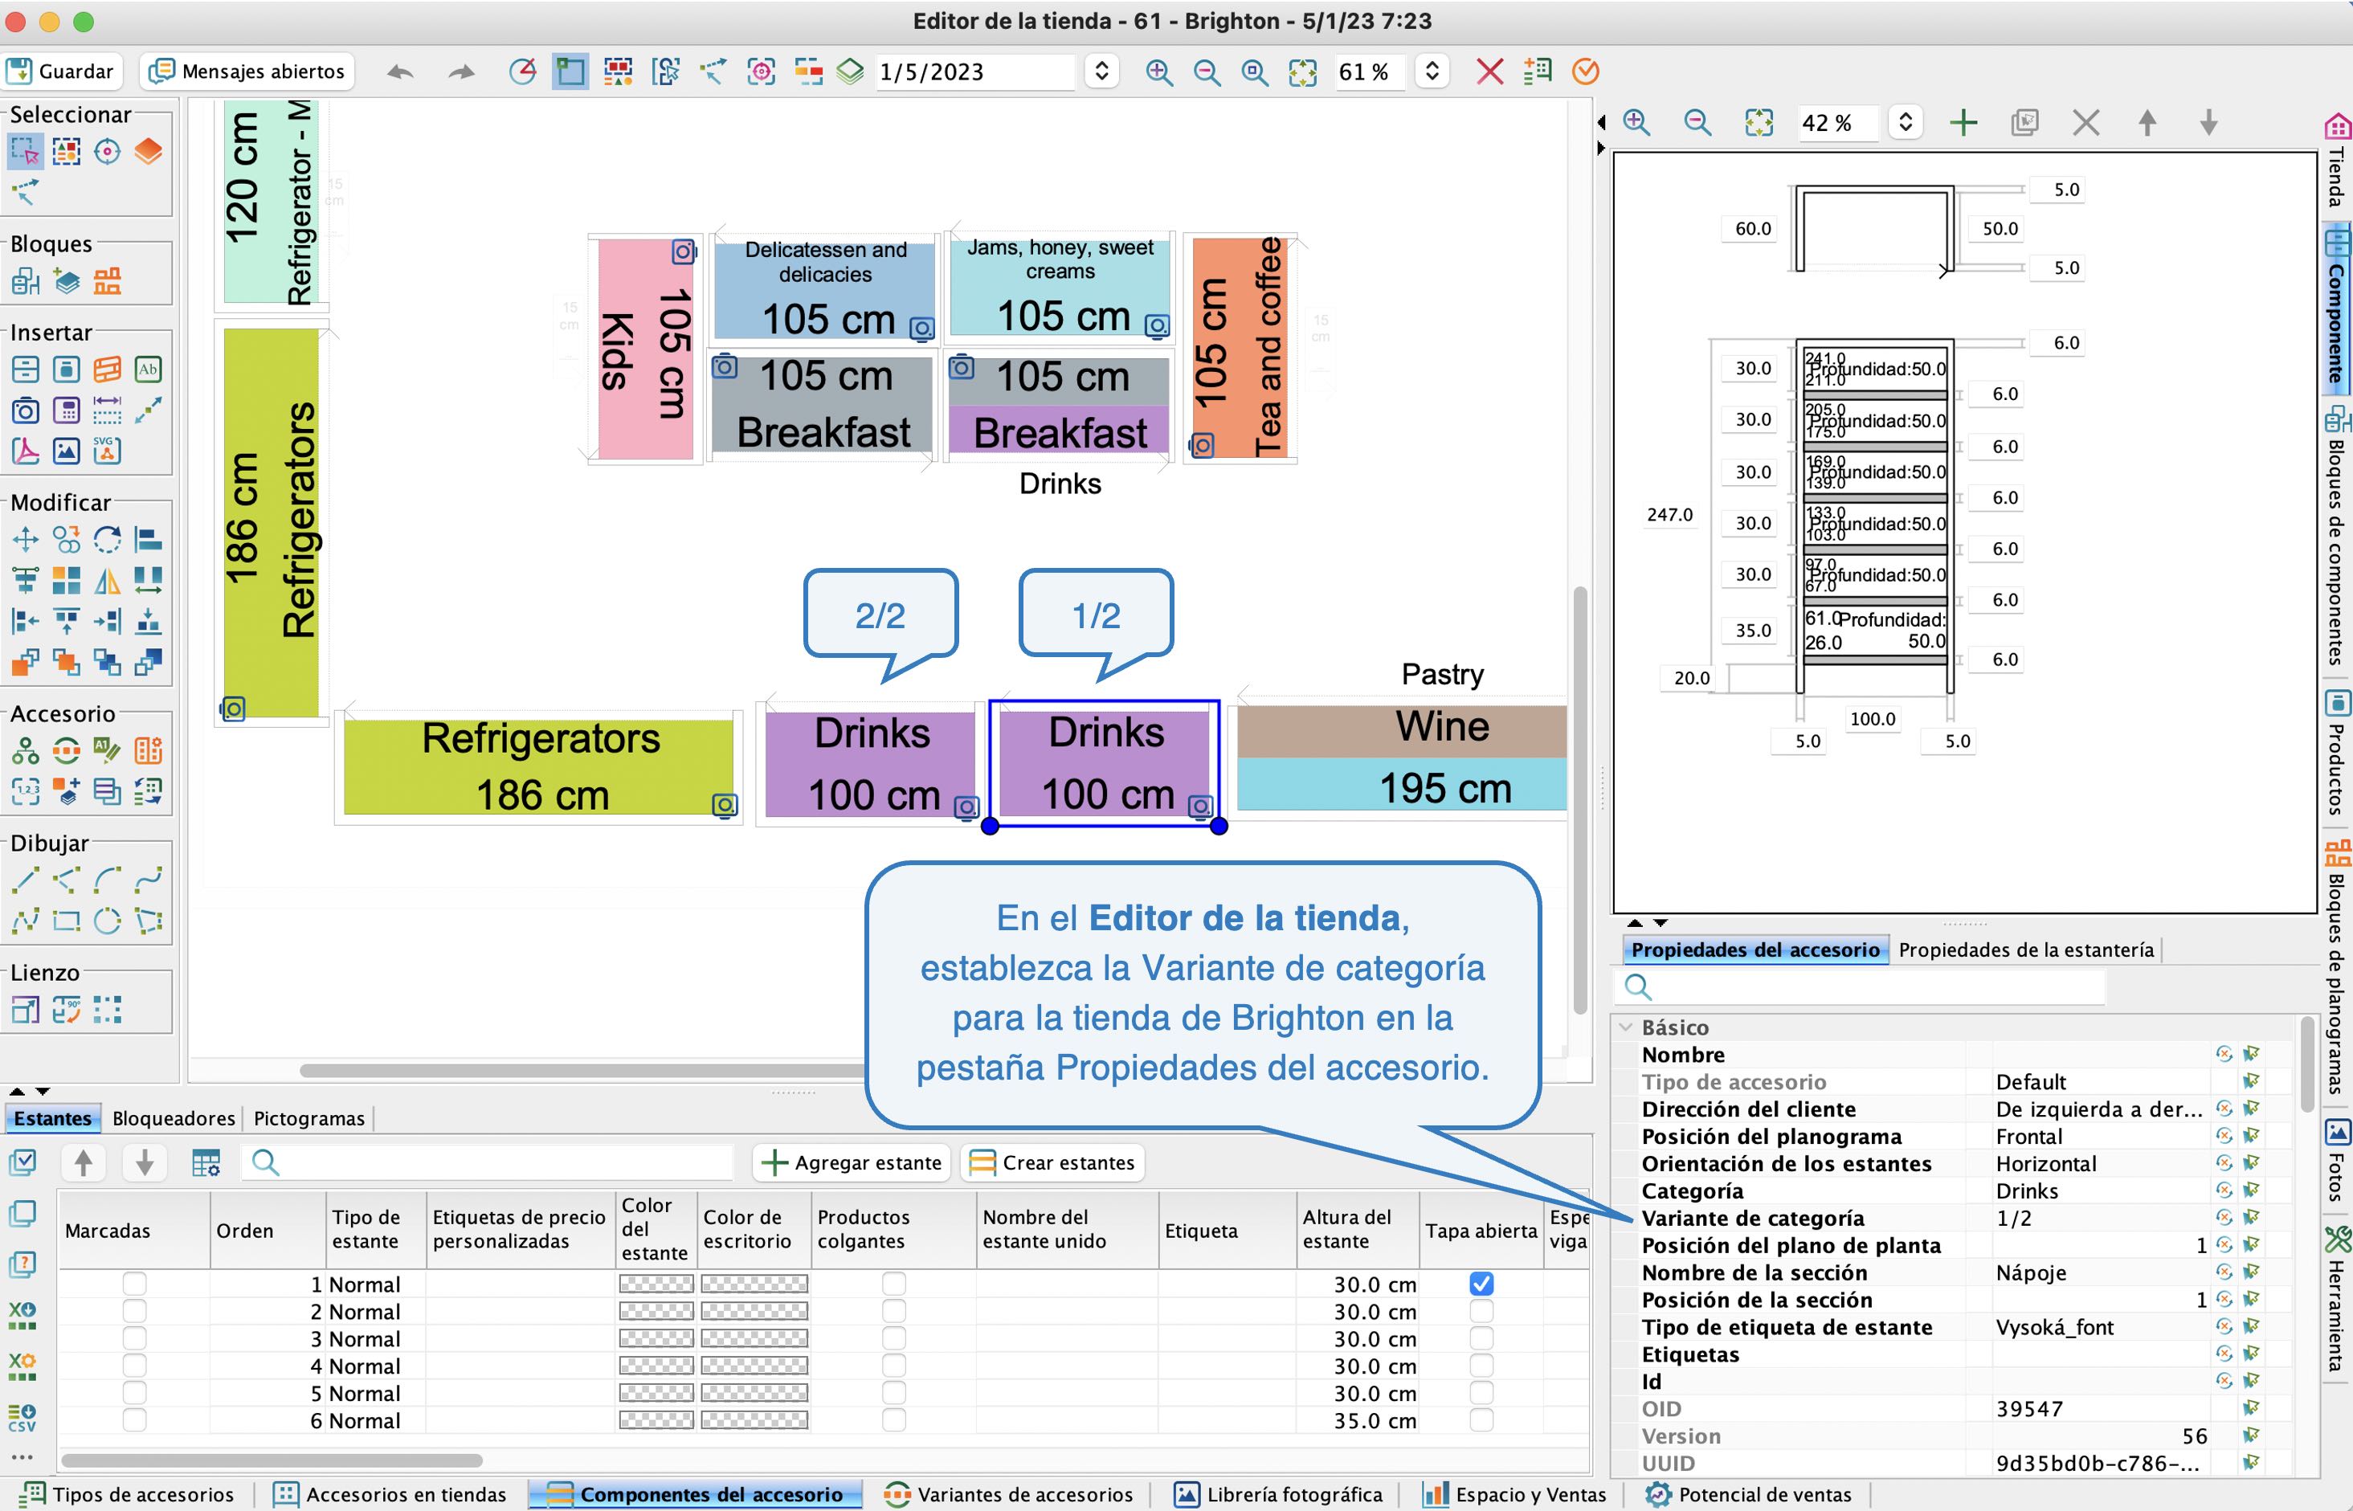Check Tapa abierta for shelf 5
This screenshot has height=1511, width=2353.
click(x=1481, y=1393)
